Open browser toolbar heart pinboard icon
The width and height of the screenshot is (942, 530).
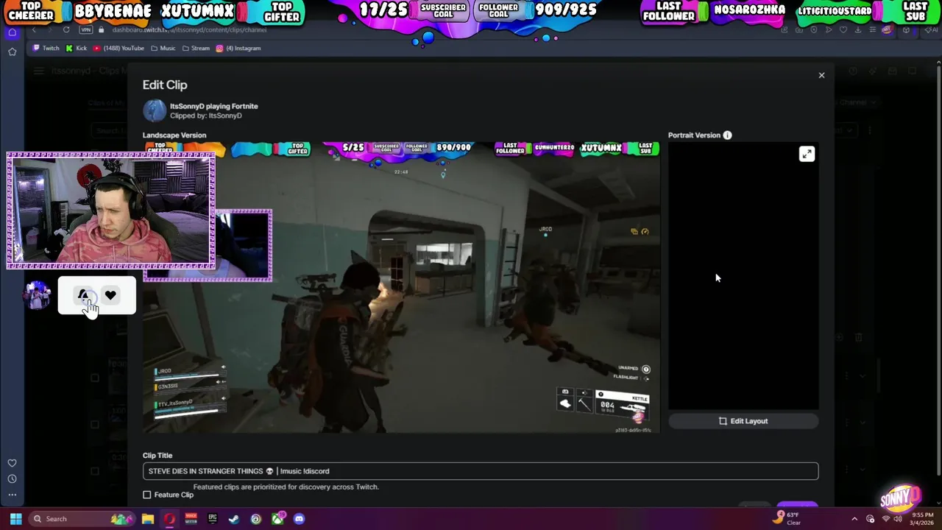843,30
